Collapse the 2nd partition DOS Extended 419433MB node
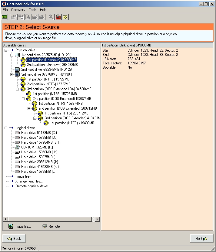Screen dimensions: 216x252 (x=35, y=118)
